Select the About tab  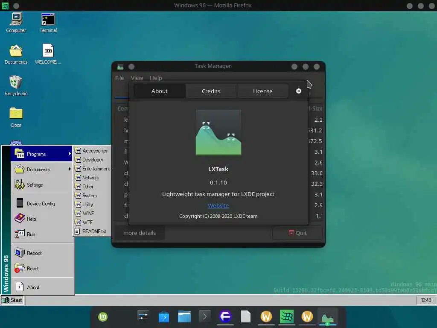click(x=160, y=91)
